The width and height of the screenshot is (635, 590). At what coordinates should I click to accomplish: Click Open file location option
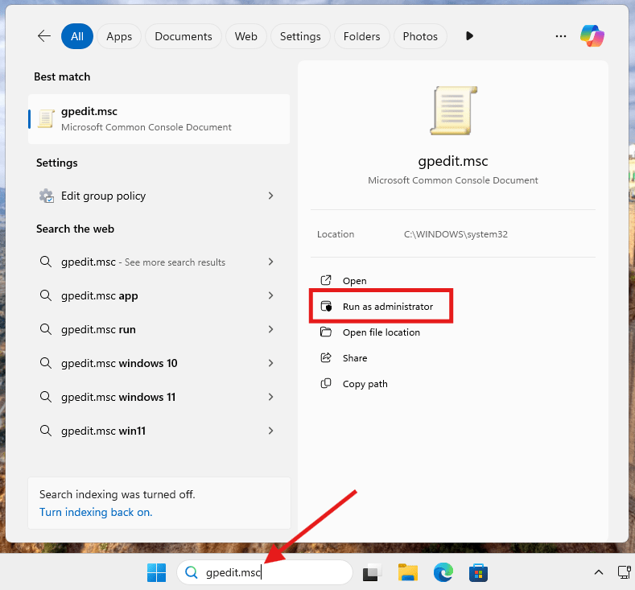click(381, 332)
